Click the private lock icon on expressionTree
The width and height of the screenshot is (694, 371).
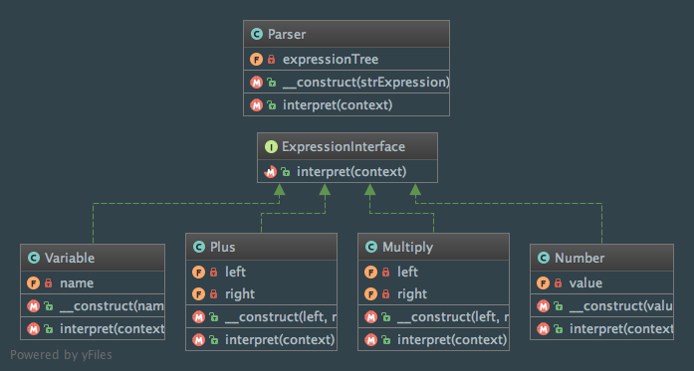click(271, 60)
